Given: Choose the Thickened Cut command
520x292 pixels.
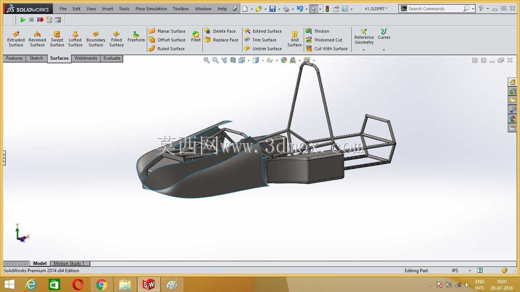Looking at the screenshot, I should click(x=324, y=40).
